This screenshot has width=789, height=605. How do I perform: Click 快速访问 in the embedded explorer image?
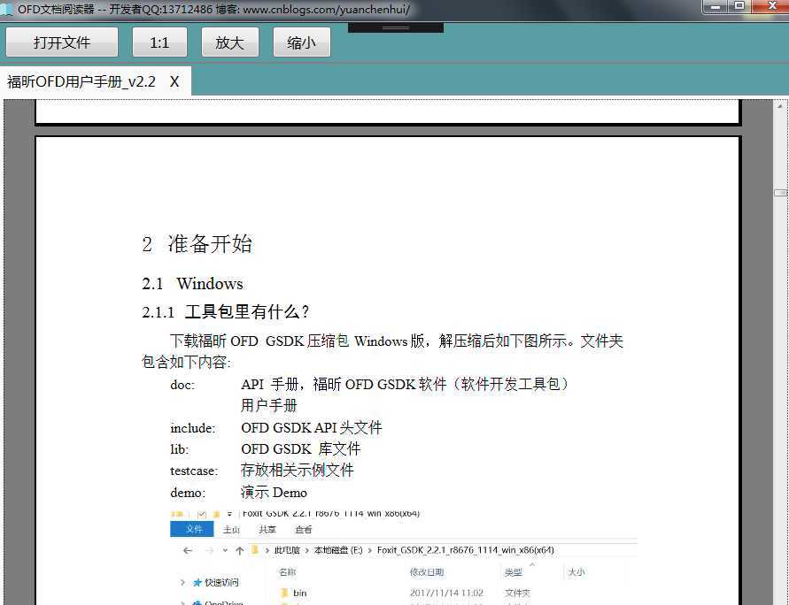click(x=221, y=582)
